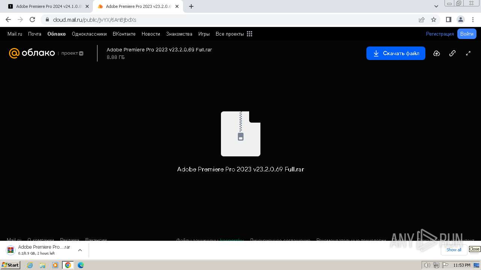
Task: Open the ВКонтакте link
Action: 124,34
